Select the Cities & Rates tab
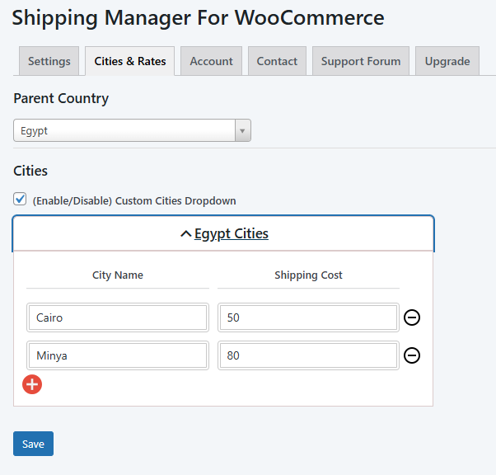Image resolution: width=496 pixels, height=475 pixels. (130, 61)
